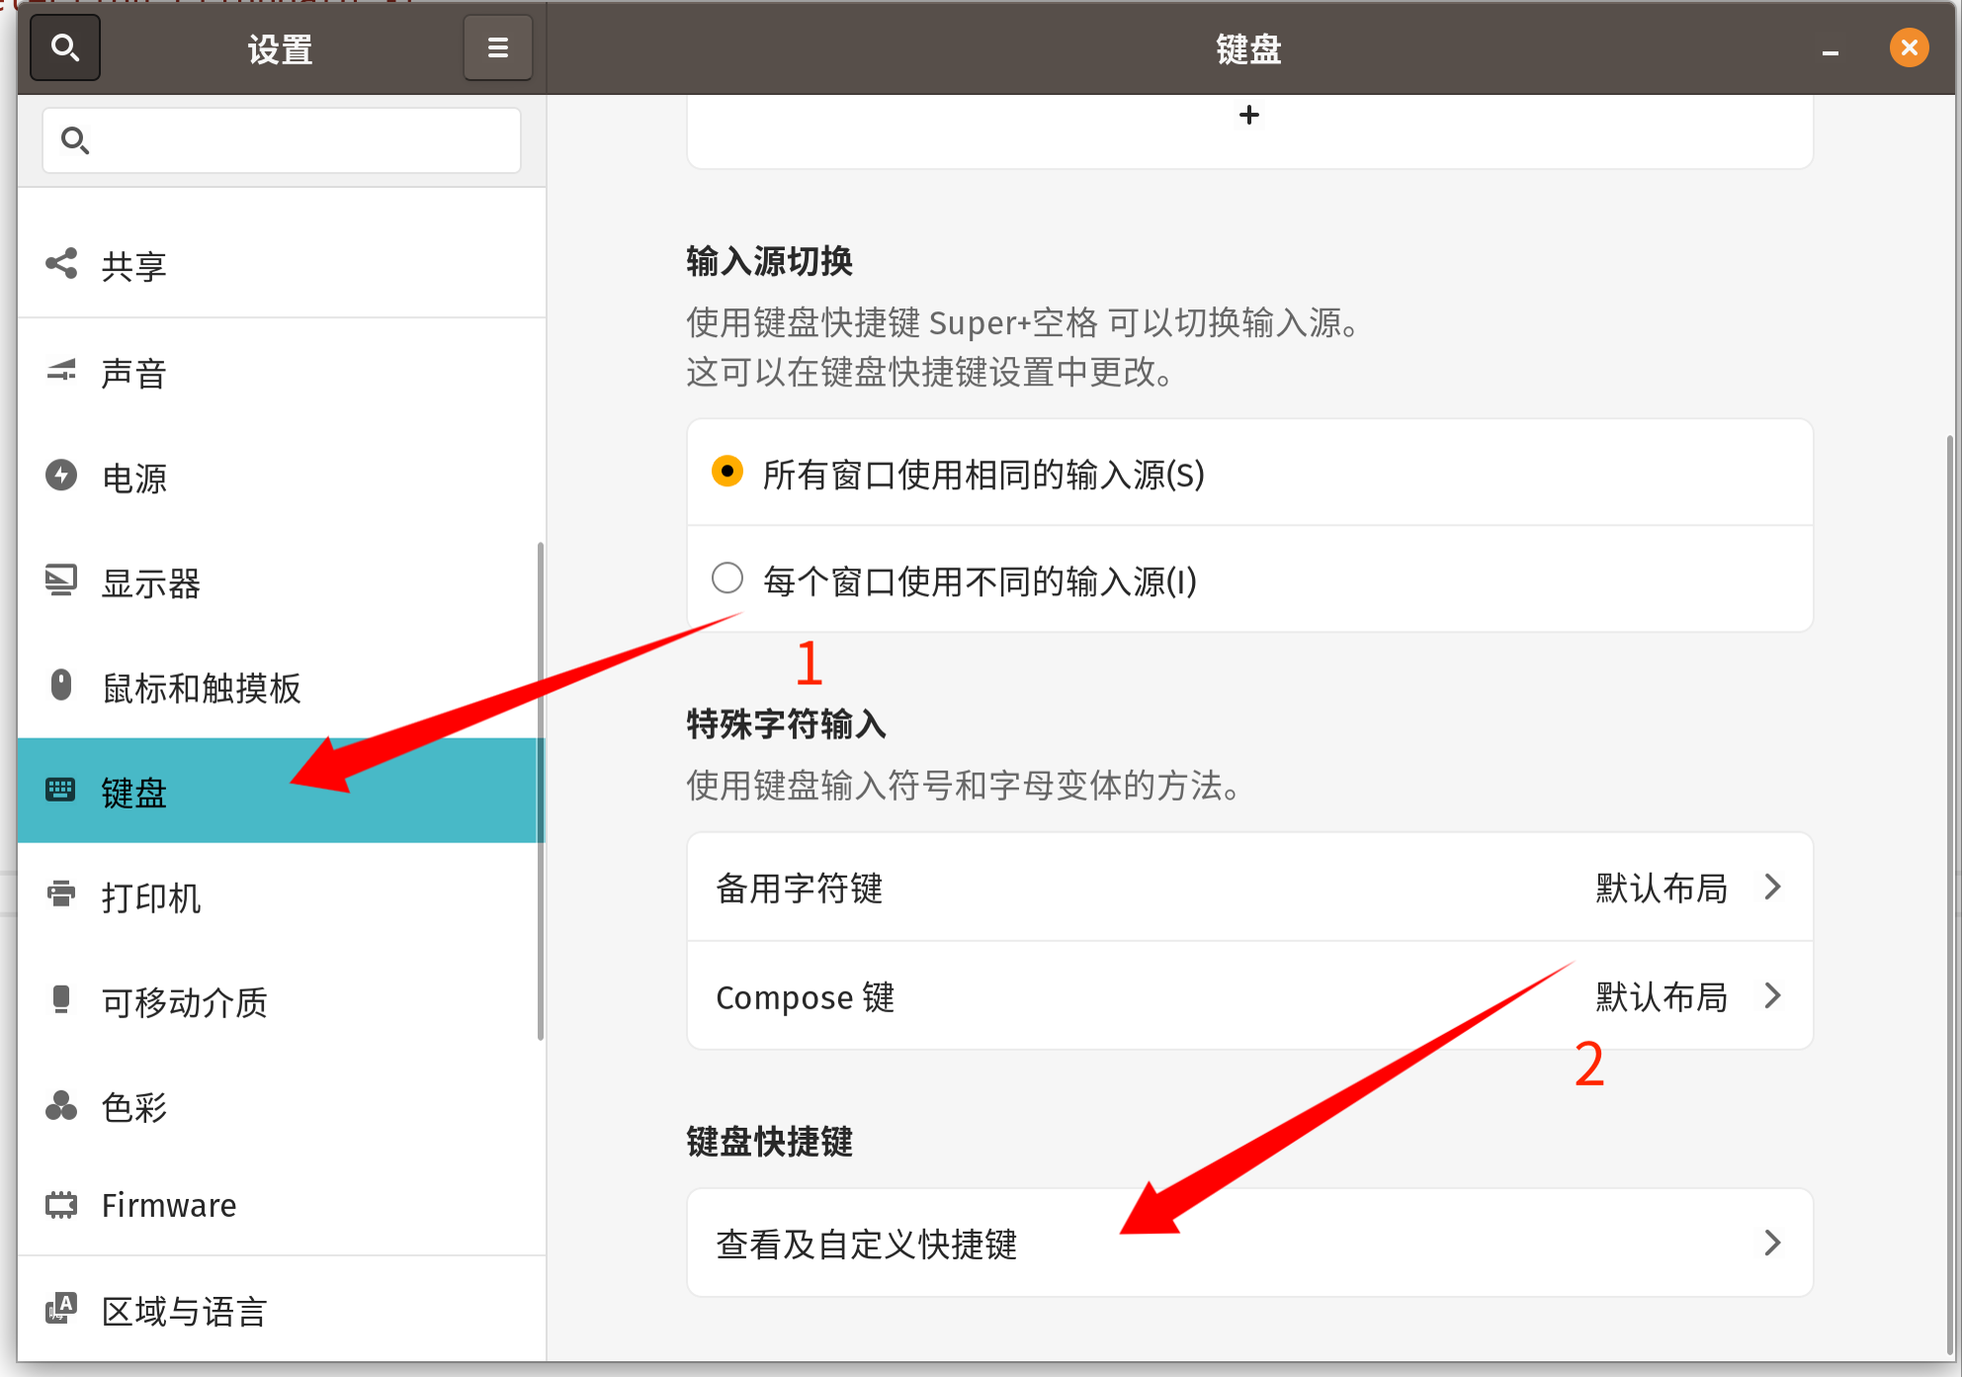Open the 声音 settings panel
The height and width of the screenshot is (1377, 1962).
coord(282,372)
